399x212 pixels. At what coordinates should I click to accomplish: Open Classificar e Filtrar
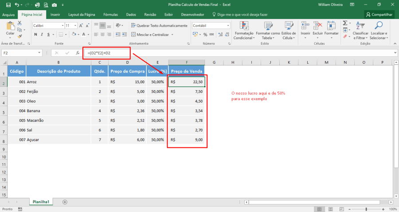(x=360, y=31)
